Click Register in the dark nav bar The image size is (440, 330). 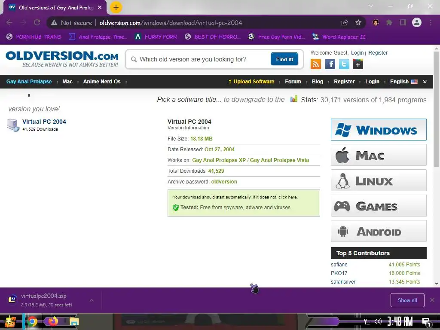344,82
